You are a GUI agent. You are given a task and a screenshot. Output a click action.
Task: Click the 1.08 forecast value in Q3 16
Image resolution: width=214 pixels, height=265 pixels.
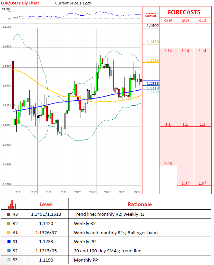coord(168,164)
